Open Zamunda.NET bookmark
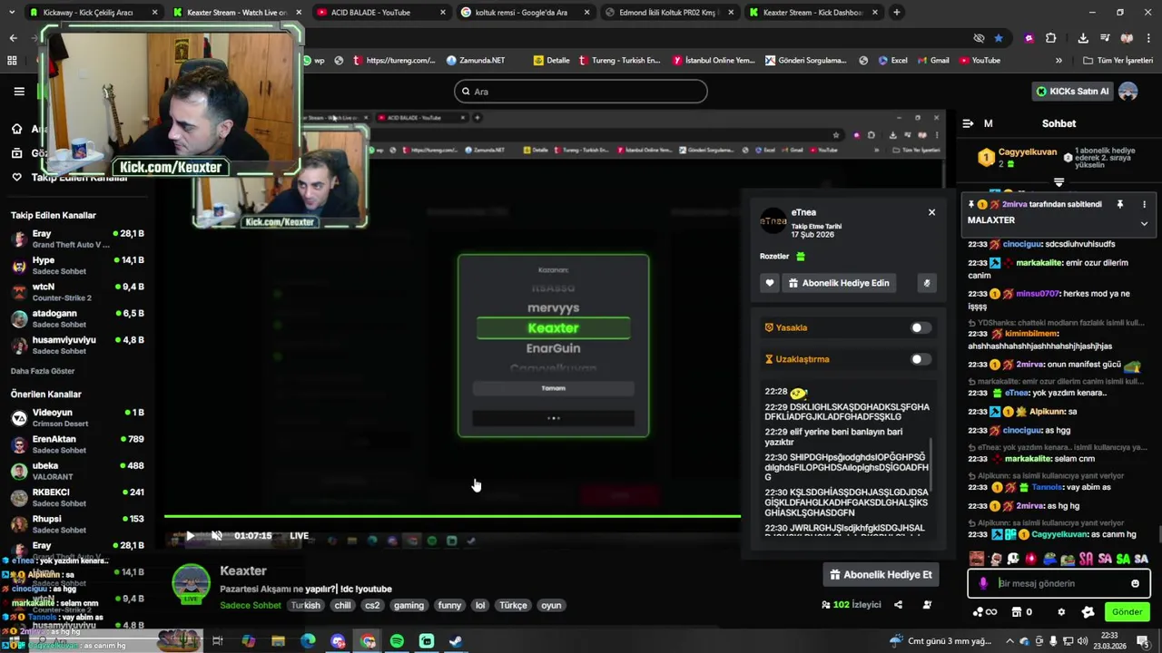1162x653 pixels. 476,61
